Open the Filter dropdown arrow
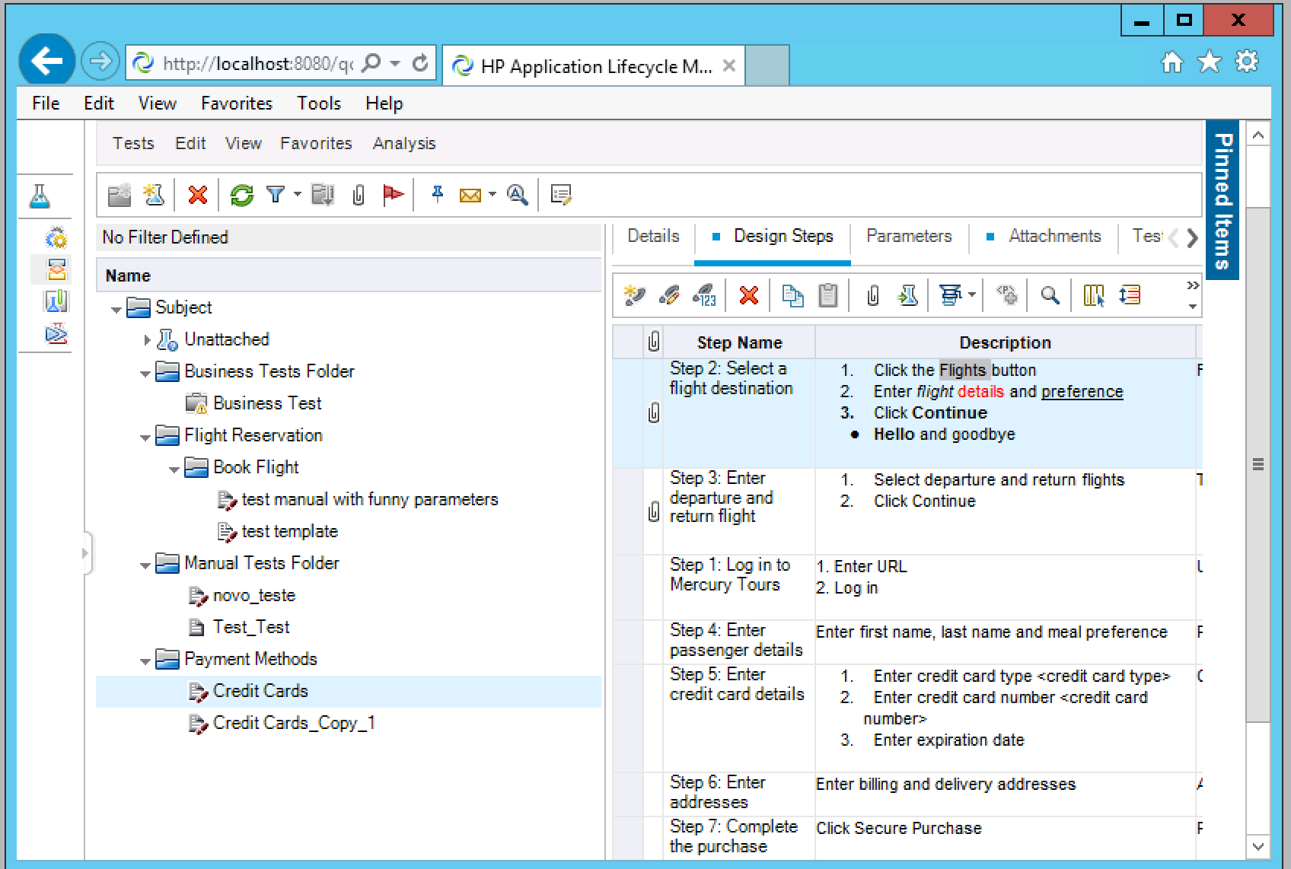The width and height of the screenshot is (1291, 869). click(298, 195)
